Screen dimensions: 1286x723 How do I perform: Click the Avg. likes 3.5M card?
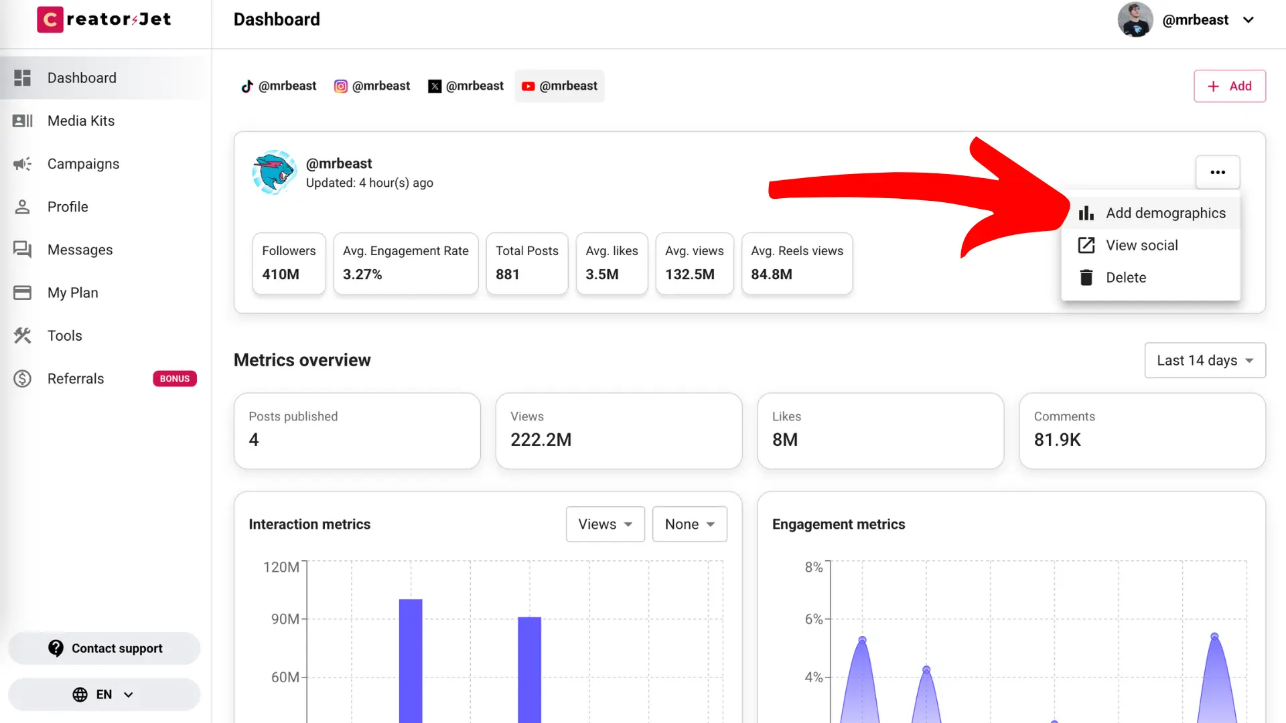point(612,263)
